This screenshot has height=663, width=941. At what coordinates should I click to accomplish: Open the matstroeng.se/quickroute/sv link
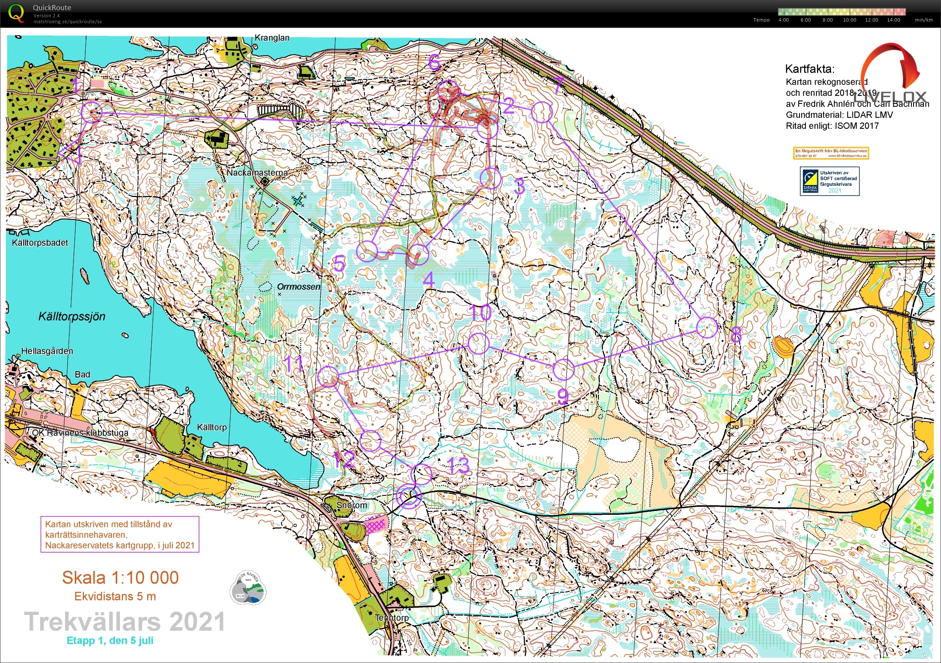point(68,22)
